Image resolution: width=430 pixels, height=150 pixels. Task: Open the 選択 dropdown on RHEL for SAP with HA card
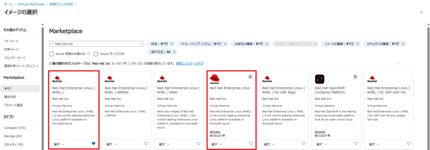[x=374, y=144]
